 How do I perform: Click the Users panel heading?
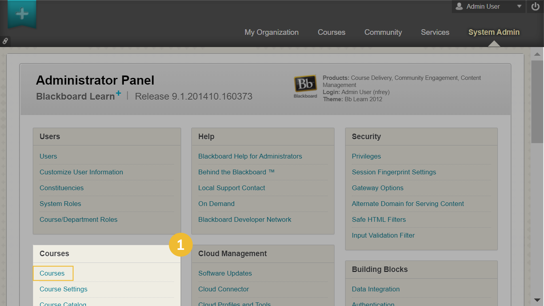click(x=50, y=137)
